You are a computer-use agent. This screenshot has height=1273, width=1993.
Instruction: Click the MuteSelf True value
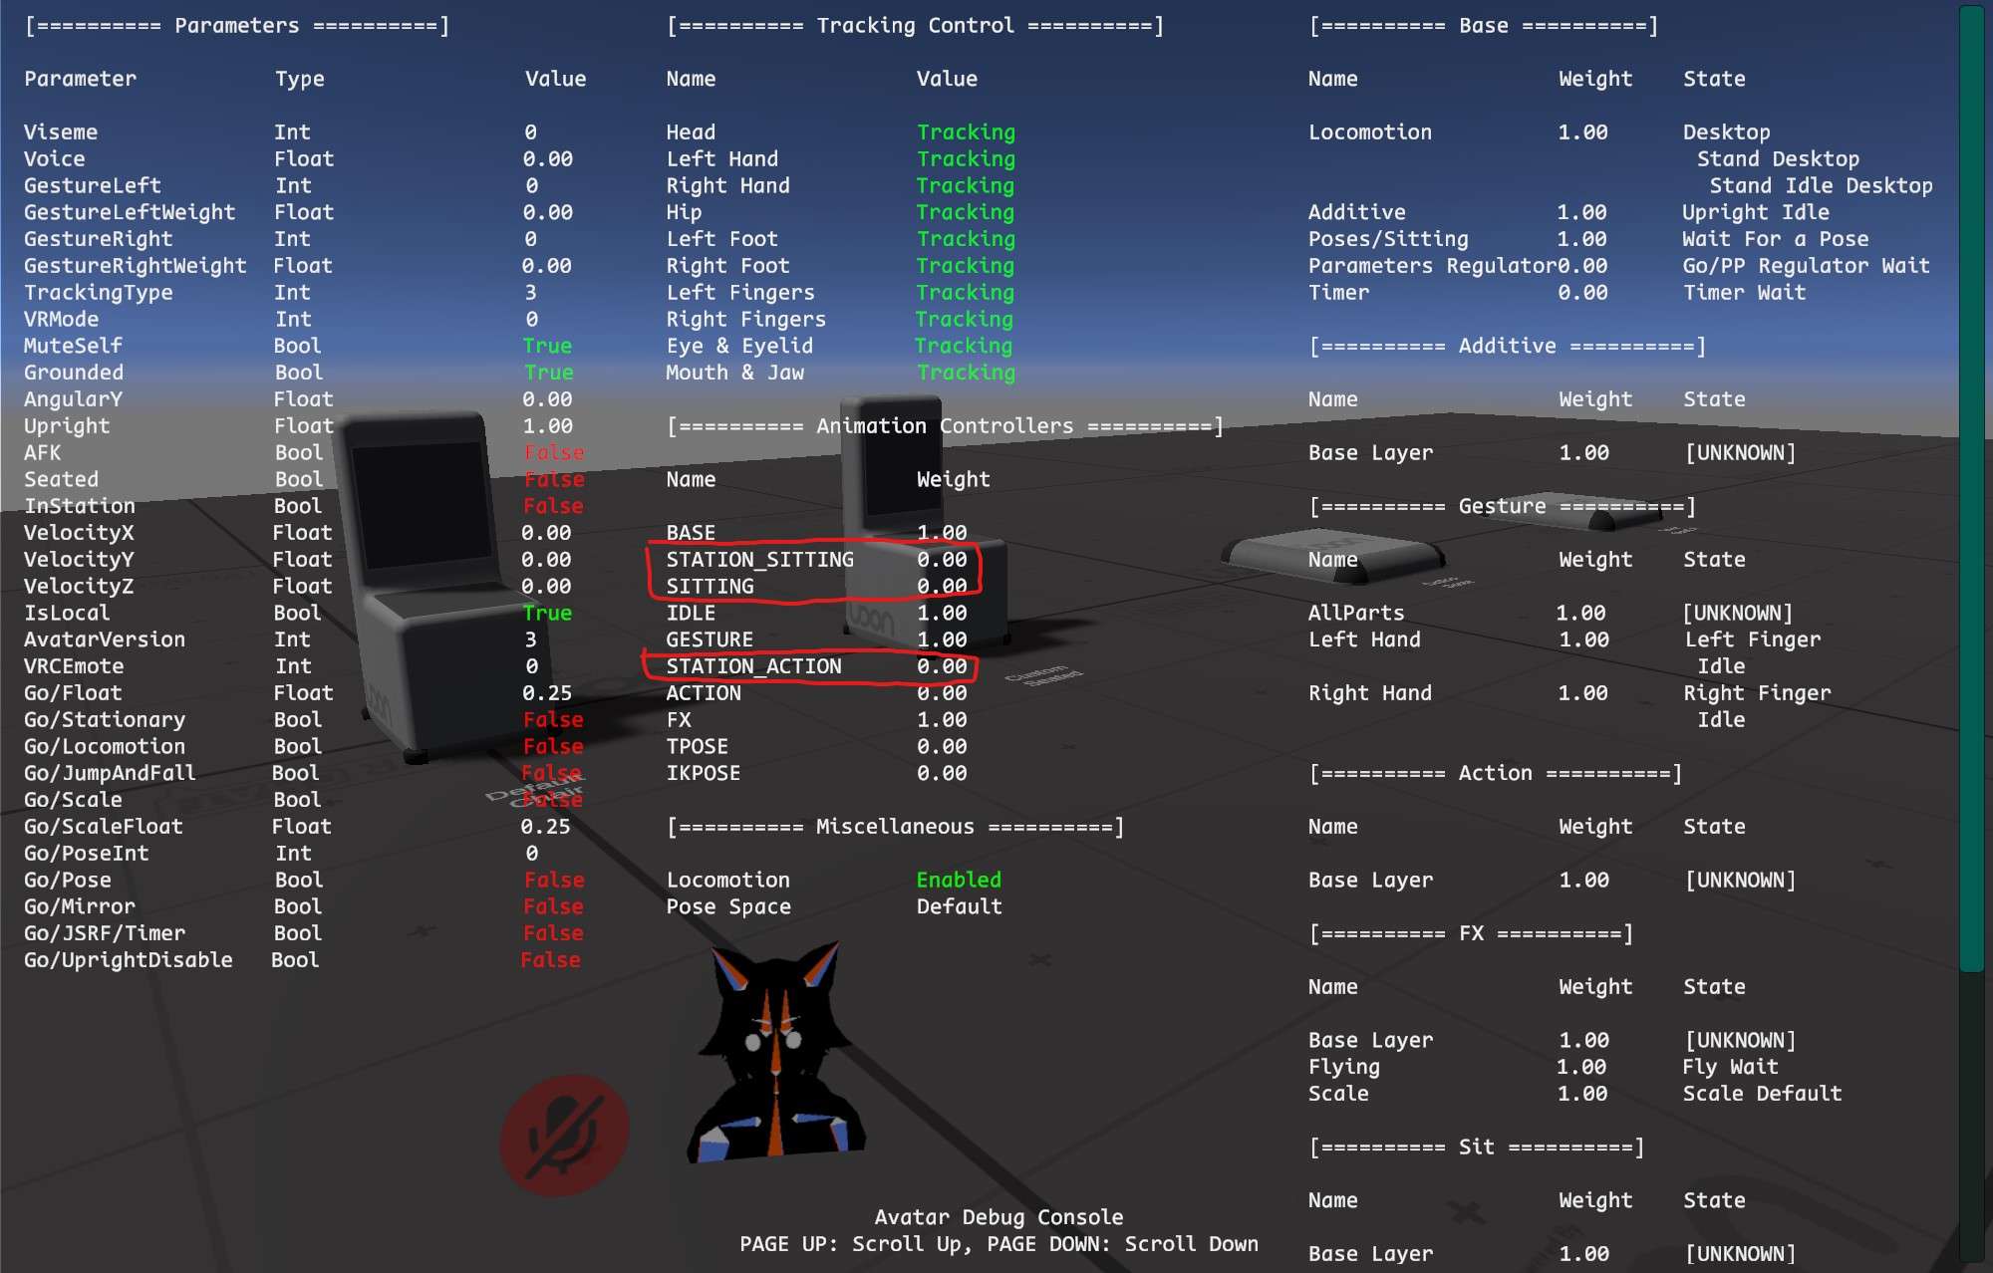click(x=547, y=346)
